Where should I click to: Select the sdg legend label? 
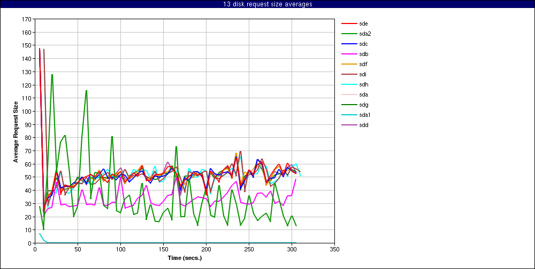363,105
